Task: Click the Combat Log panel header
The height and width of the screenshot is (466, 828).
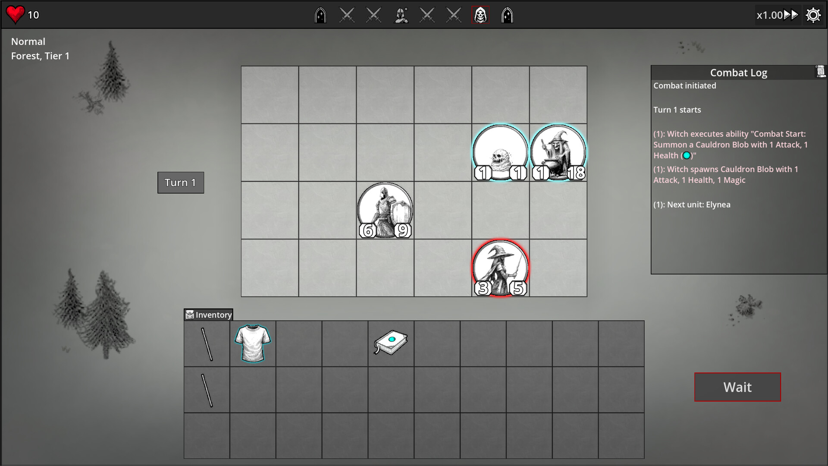Action: tap(739, 72)
